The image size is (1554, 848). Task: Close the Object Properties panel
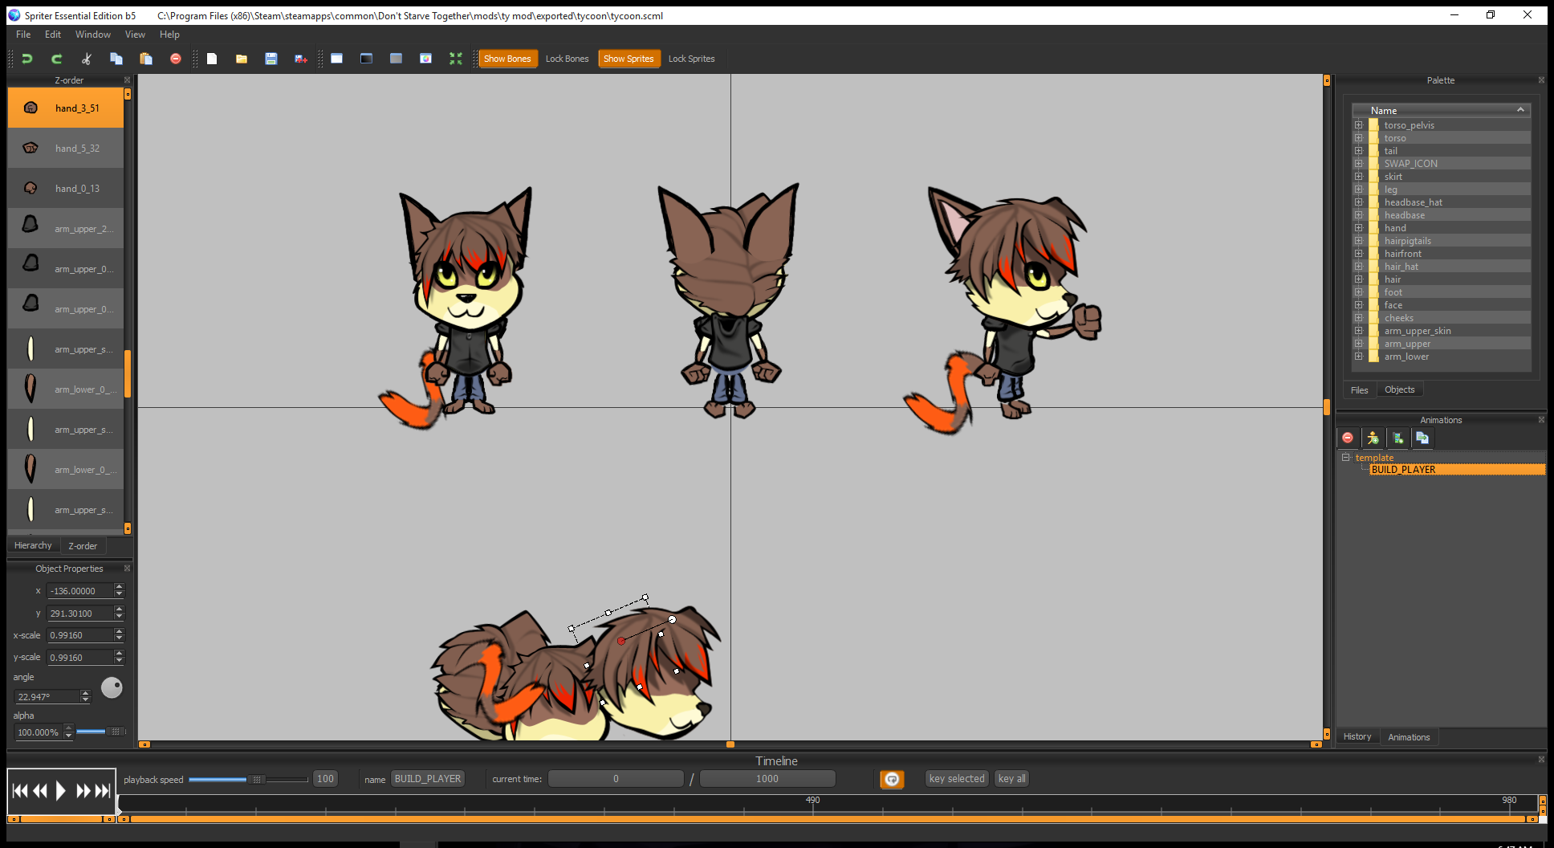[127, 569]
